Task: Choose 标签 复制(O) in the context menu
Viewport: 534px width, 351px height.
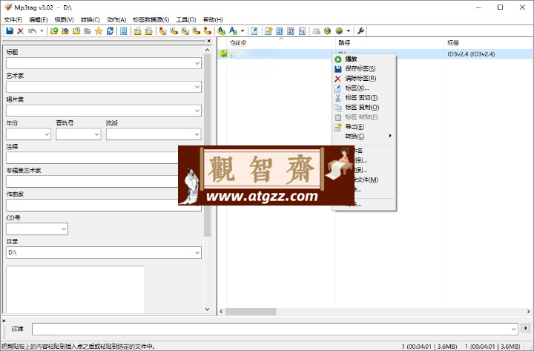Action: [x=363, y=108]
